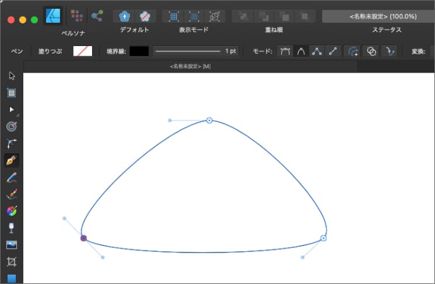Select the Transparency (wine glass) tool
This screenshot has height=284, width=435.
coord(11,228)
